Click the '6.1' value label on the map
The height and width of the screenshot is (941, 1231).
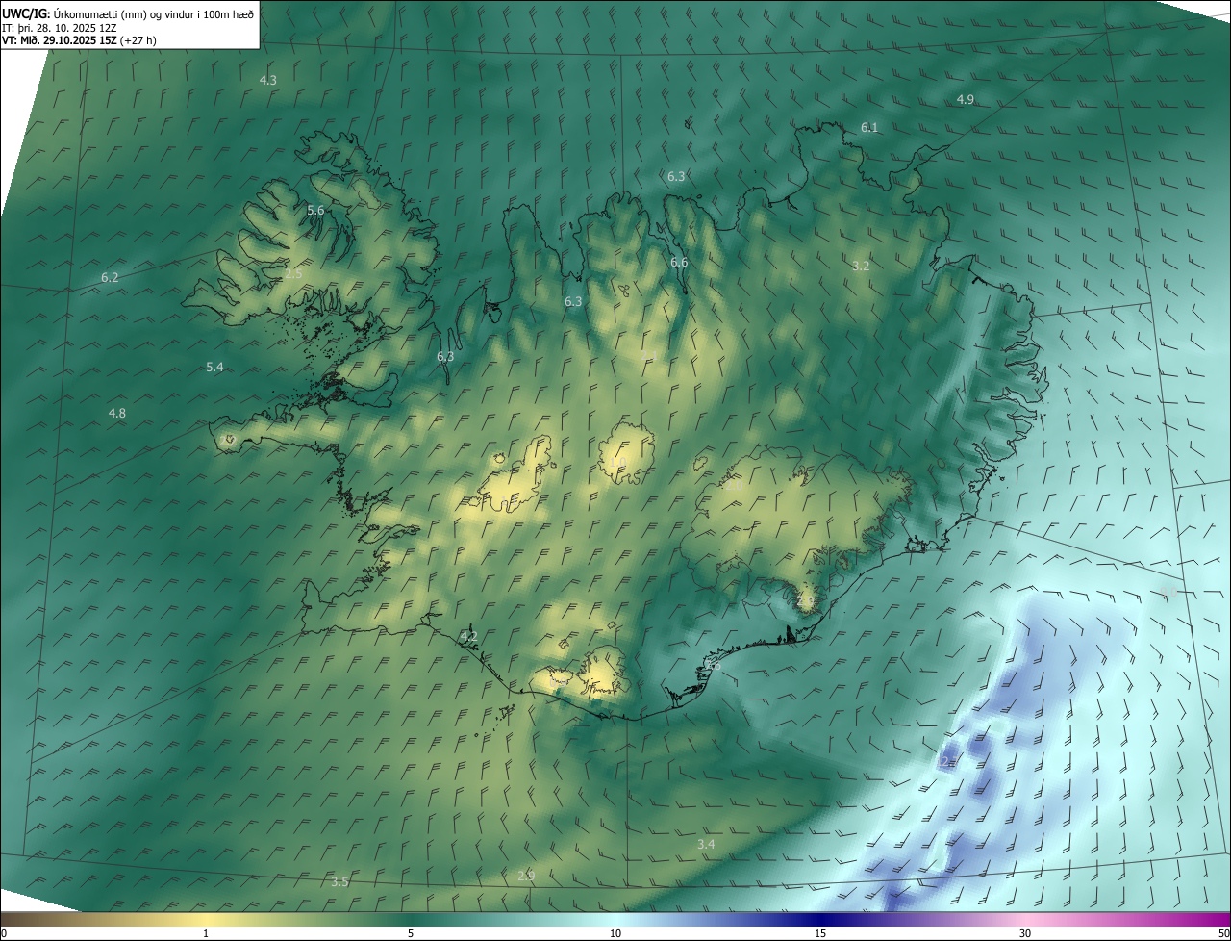click(x=868, y=127)
